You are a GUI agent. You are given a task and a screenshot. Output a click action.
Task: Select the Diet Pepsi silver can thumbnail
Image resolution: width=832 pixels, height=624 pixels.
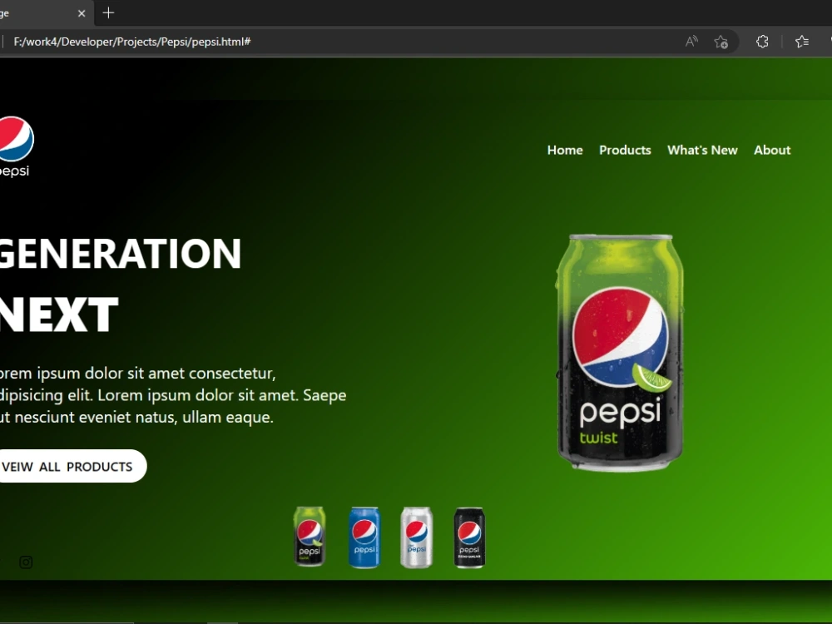(416, 537)
